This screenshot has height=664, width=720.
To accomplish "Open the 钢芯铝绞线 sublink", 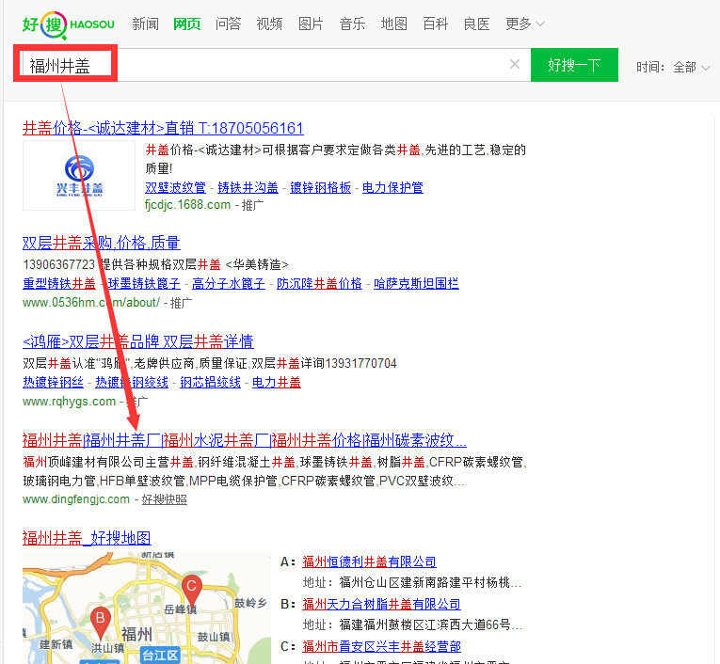I will click(210, 382).
